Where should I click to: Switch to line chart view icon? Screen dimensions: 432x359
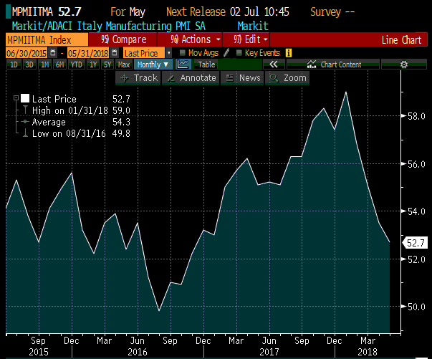pyautogui.click(x=183, y=64)
